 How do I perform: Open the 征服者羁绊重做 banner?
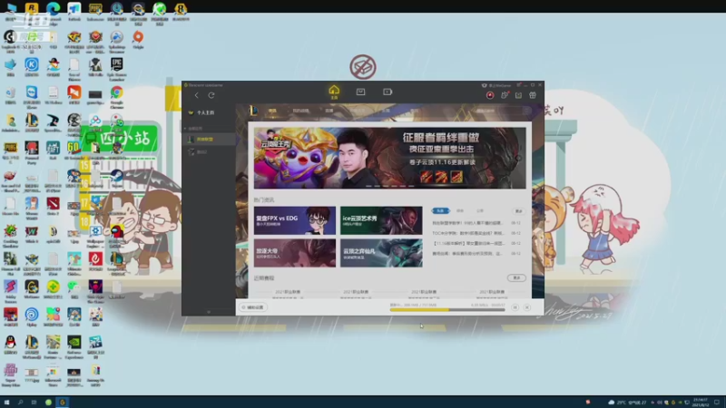tap(390, 158)
